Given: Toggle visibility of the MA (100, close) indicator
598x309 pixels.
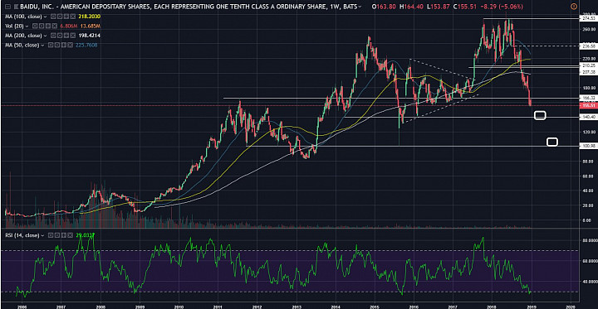Looking at the screenshot, I should tap(53, 17).
